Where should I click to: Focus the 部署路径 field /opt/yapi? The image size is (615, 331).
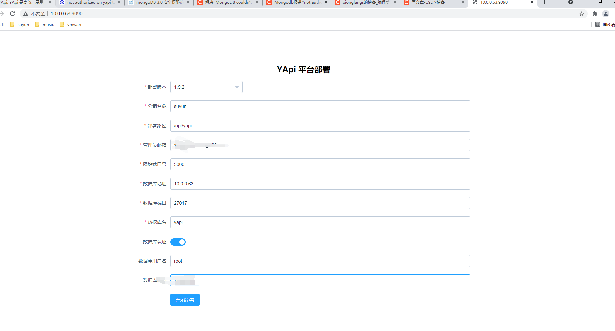pyautogui.click(x=320, y=126)
